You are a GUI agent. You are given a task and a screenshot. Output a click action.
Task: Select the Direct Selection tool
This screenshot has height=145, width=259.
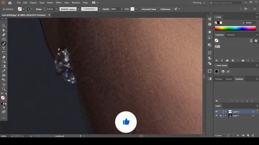point(4,30)
